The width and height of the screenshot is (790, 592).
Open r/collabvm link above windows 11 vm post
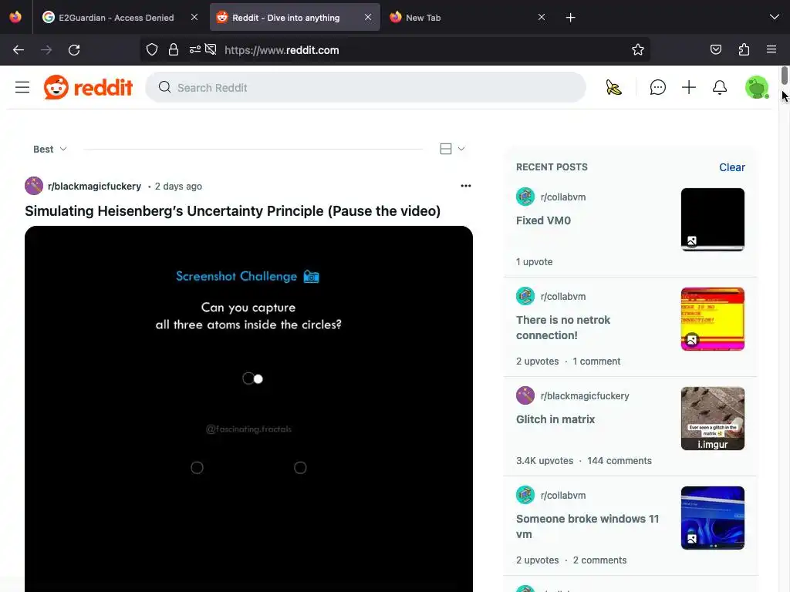[562, 496]
